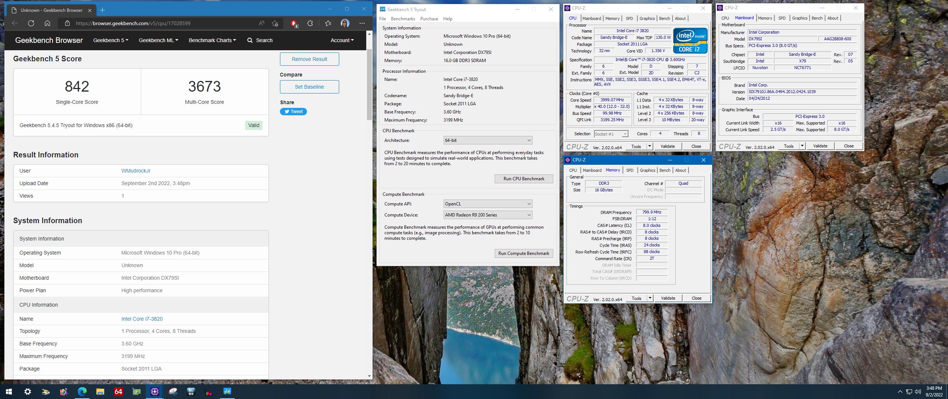Click the Geekbench Browser logo text
This screenshot has height=399, width=948.
click(x=49, y=40)
